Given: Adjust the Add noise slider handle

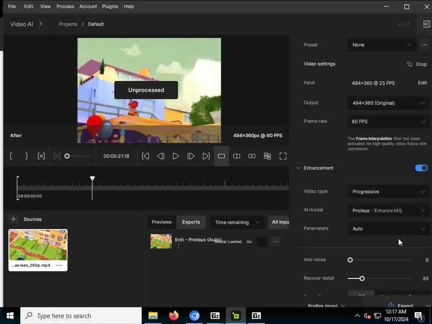Looking at the screenshot, I should 350,260.
